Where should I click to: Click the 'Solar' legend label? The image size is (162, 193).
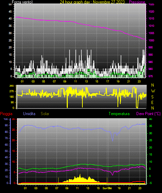[45, 114]
